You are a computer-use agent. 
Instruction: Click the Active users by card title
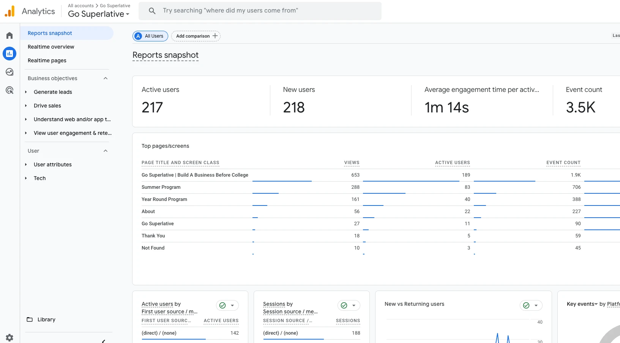click(161, 304)
